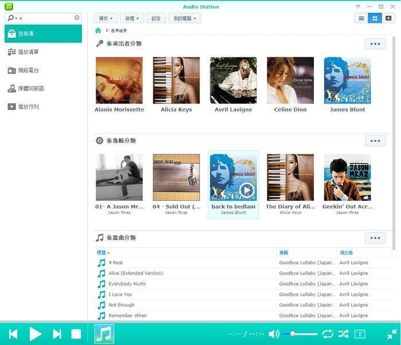Viewport: 401px width, 345px height.
Task: Expand the 新增 dropdown menu
Action: [x=132, y=18]
